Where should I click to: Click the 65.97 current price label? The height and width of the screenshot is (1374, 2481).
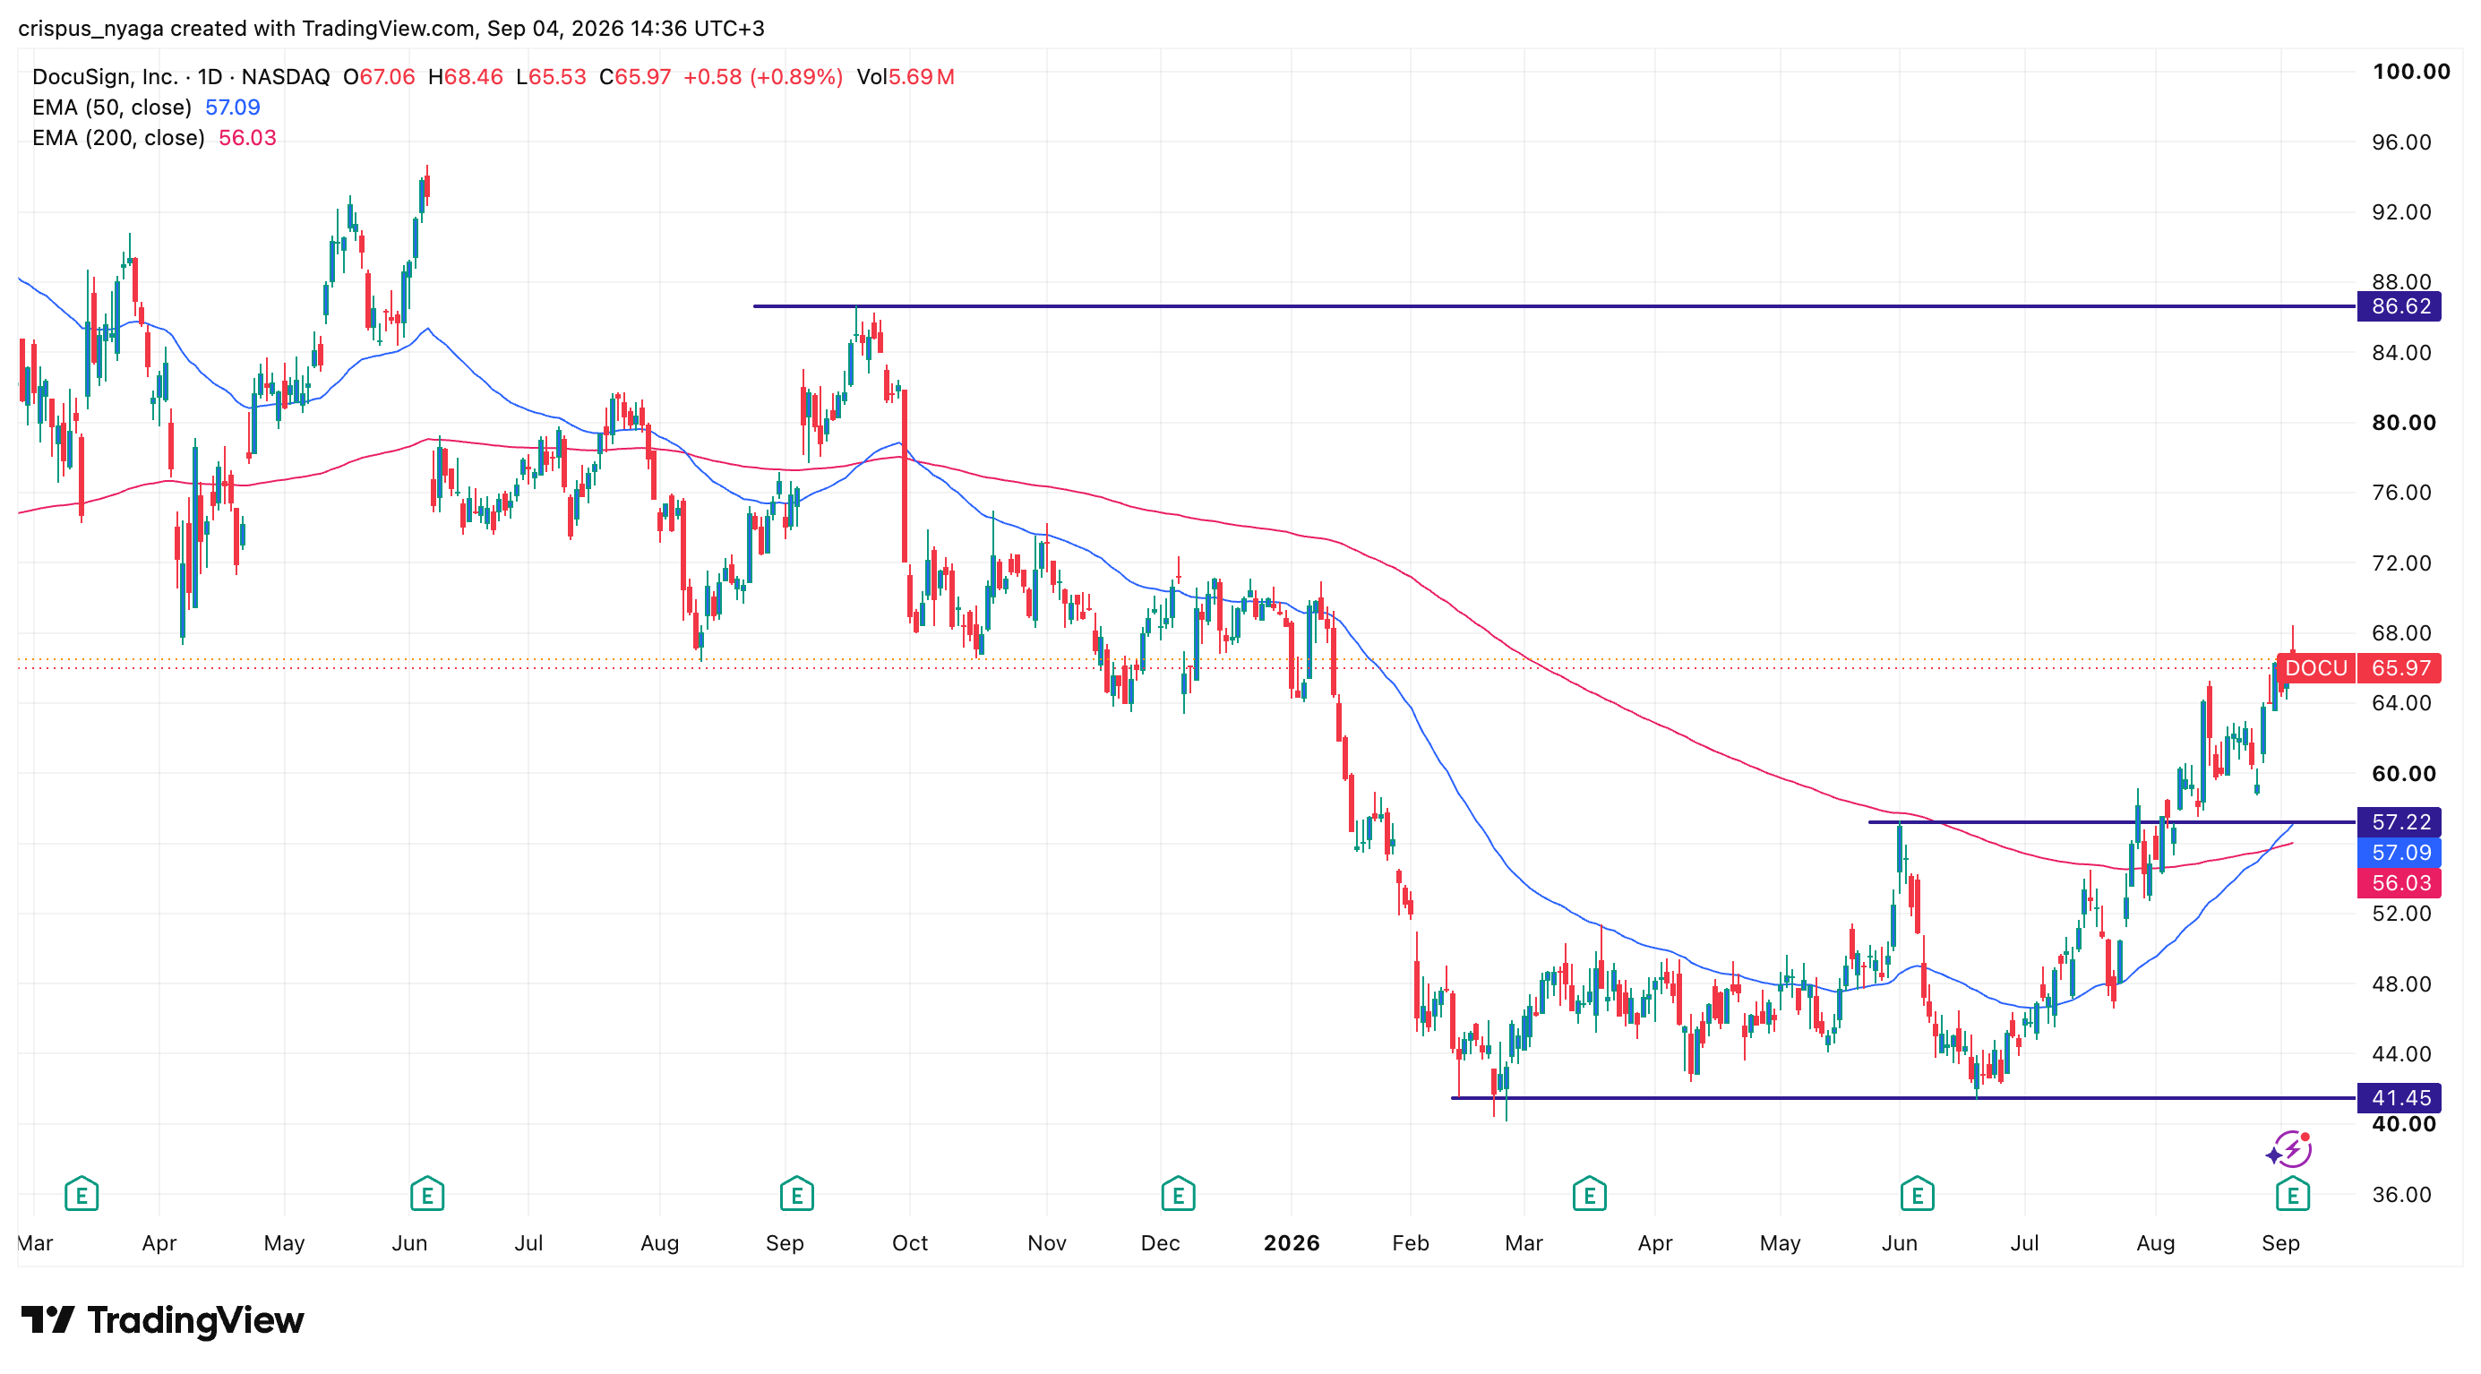point(2399,668)
